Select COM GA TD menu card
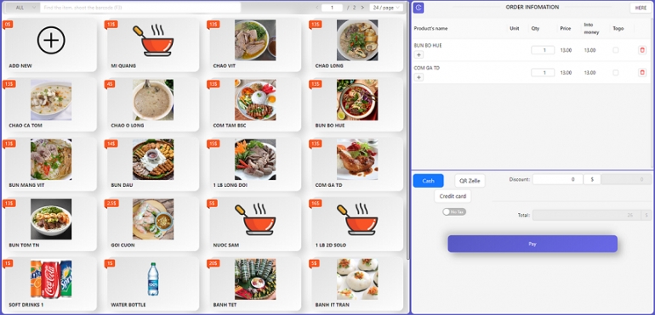Screen dimensions: 655x315 (x=357, y=164)
